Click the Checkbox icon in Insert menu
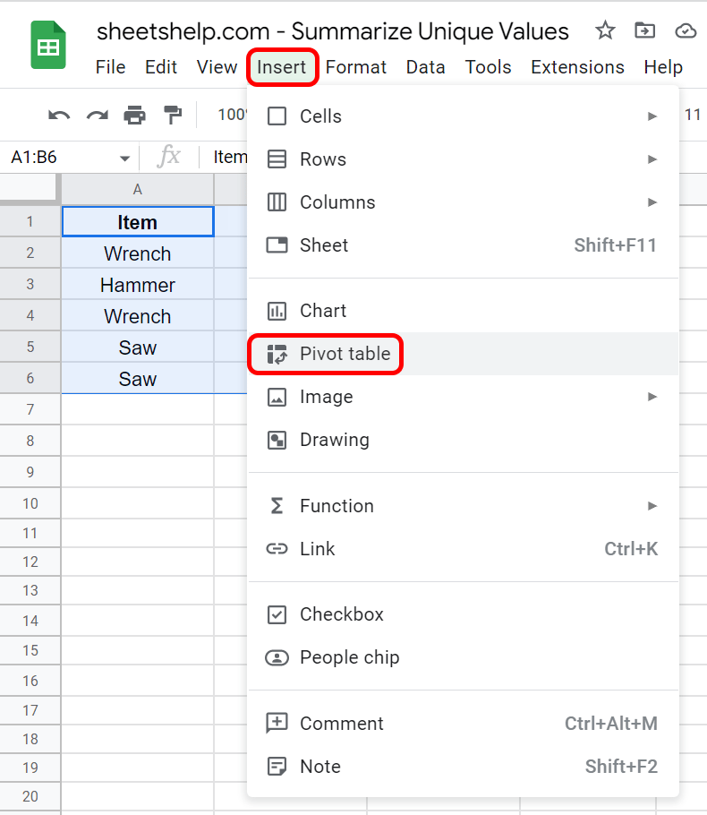Image resolution: width=707 pixels, height=815 pixels. click(277, 614)
